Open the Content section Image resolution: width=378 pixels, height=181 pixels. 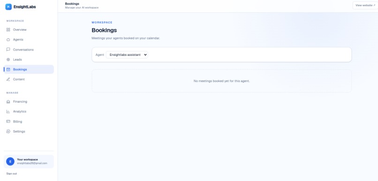pyautogui.click(x=29, y=79)
